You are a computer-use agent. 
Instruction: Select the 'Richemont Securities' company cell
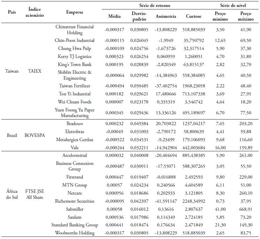(75, 201)
